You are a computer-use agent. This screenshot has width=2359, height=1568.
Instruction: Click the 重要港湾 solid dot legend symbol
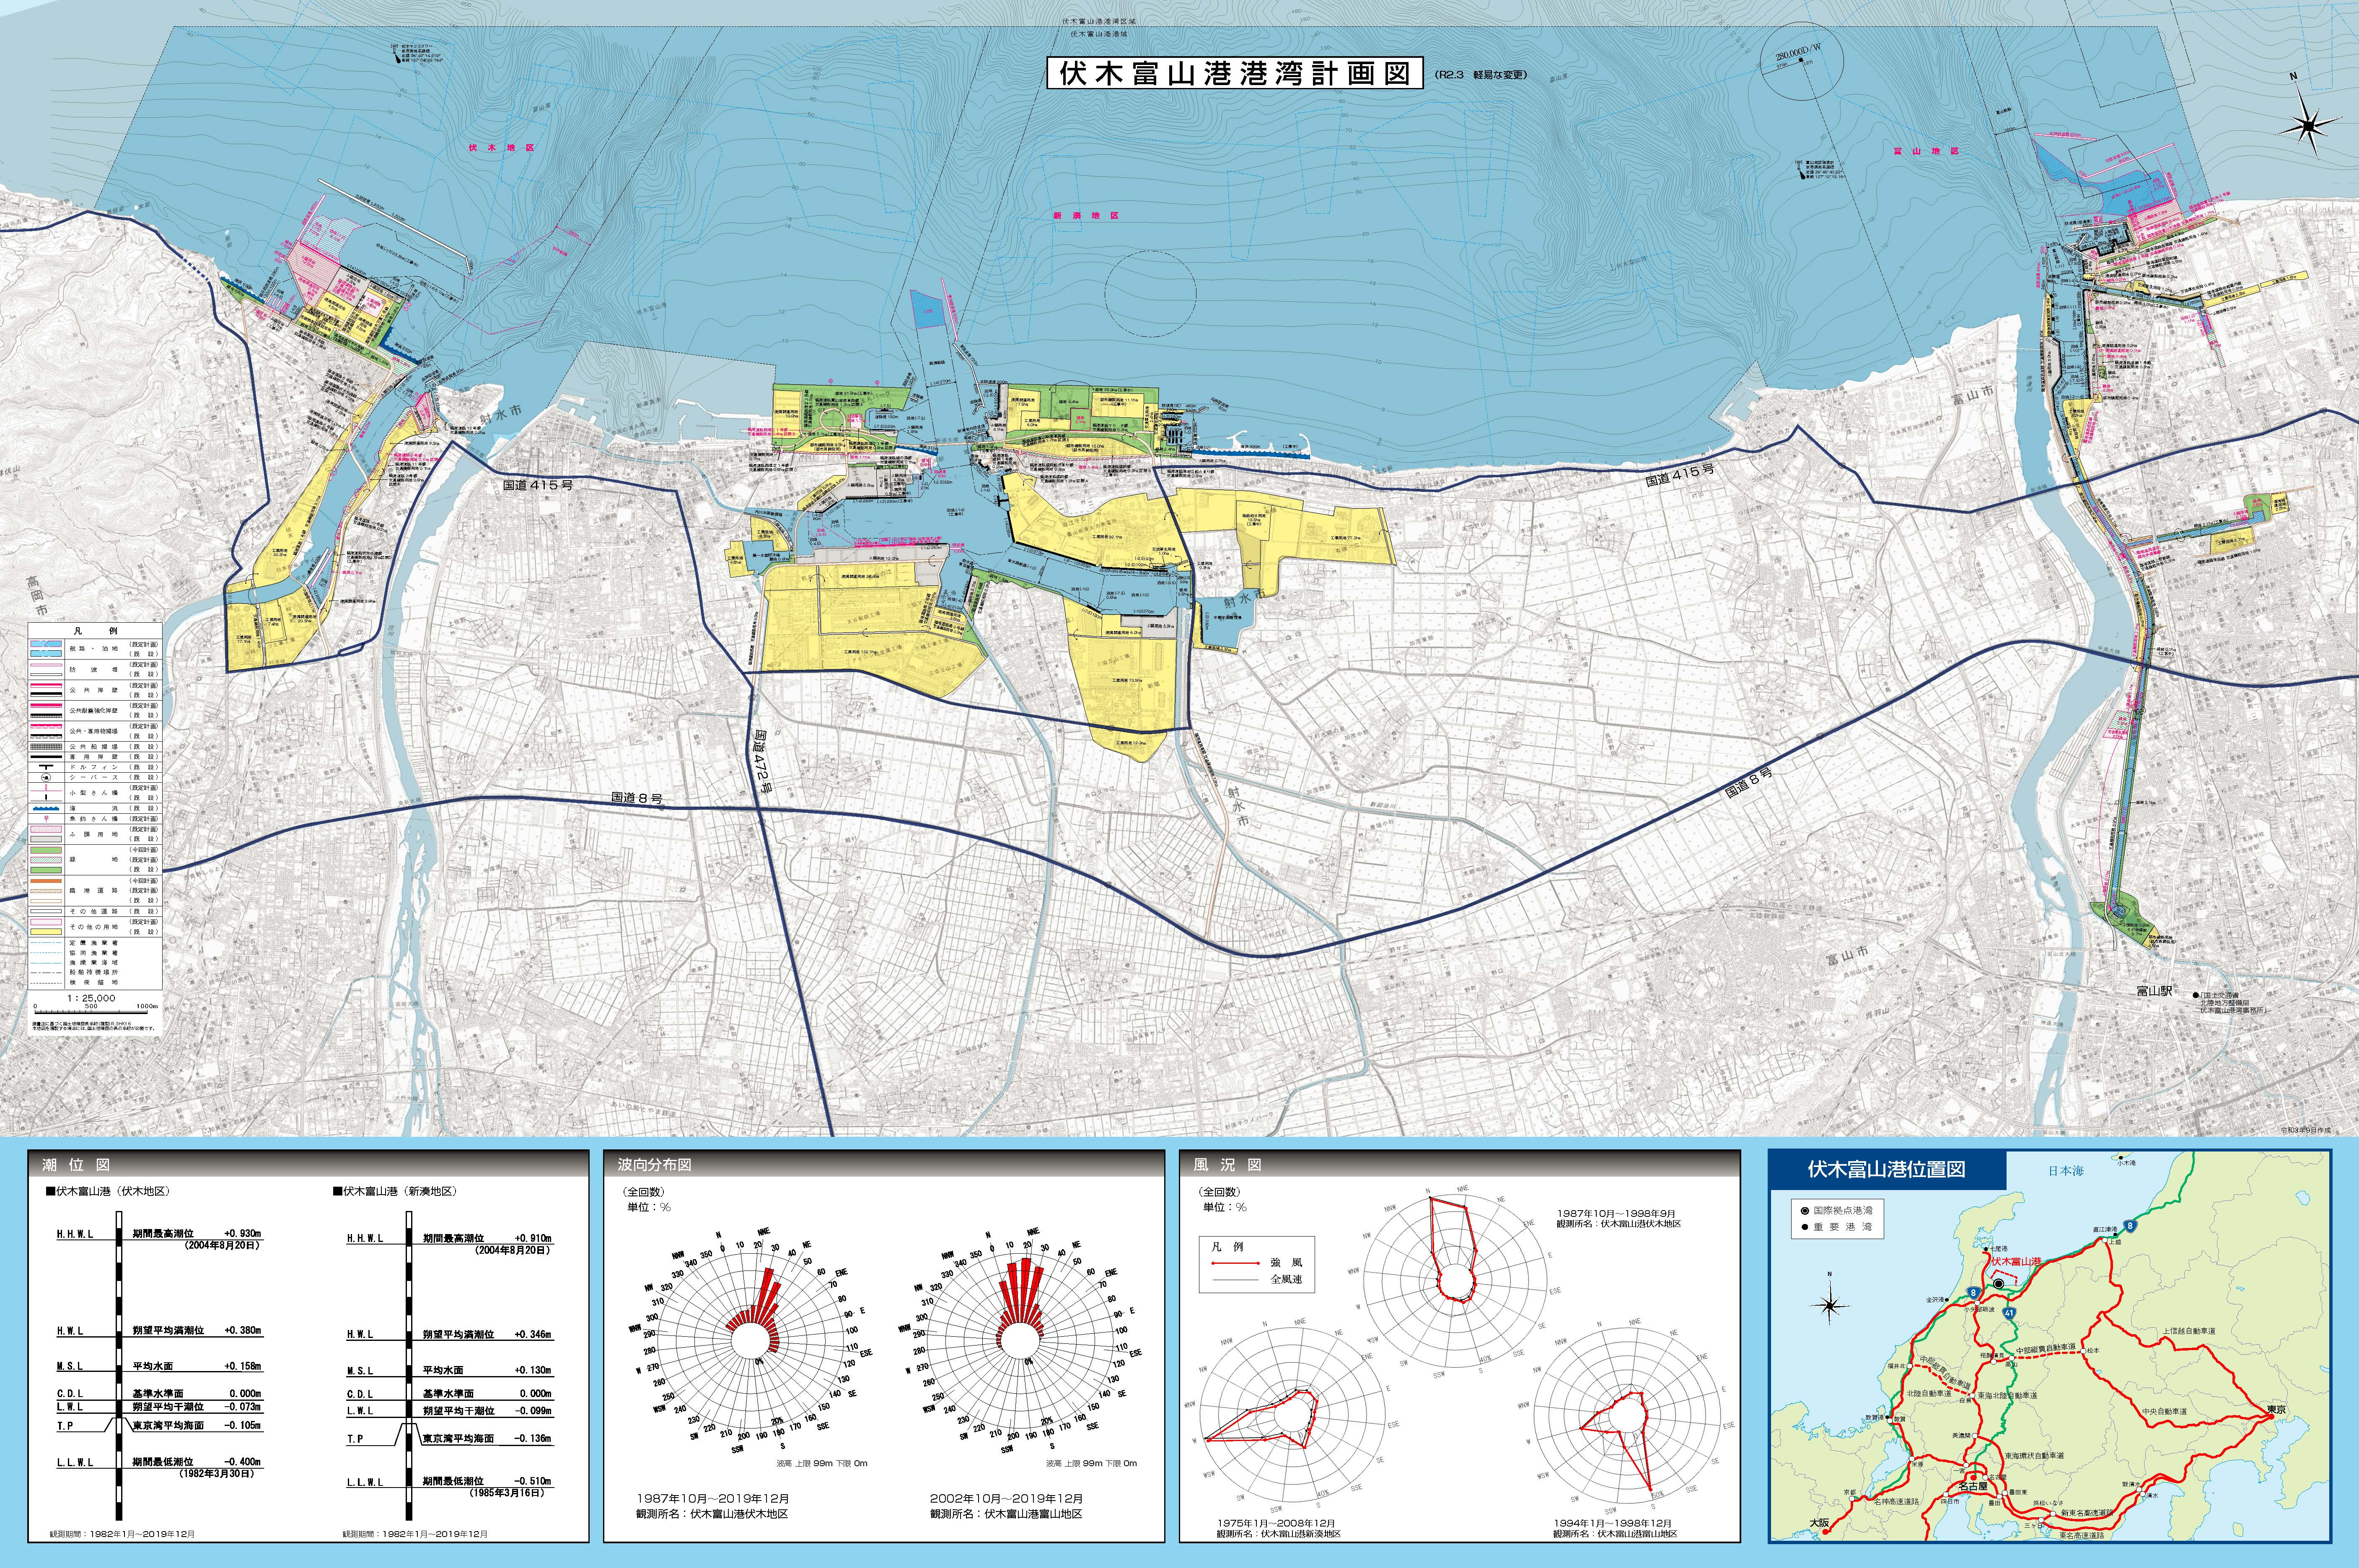1805,1227
